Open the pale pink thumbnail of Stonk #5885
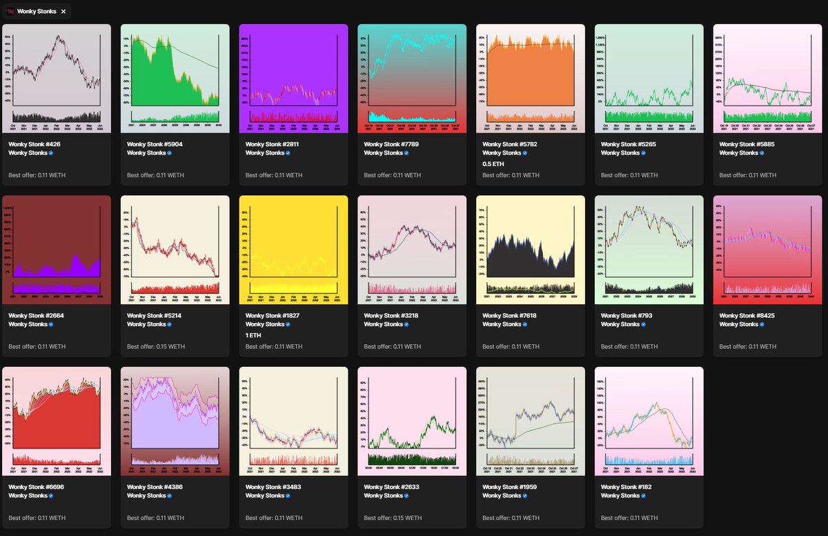This screenshot has height=536, width=828. click(x=768, y=79)
